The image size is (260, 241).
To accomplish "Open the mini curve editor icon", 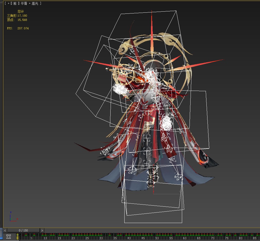I will pyautogui.click(x=9, y=236).
